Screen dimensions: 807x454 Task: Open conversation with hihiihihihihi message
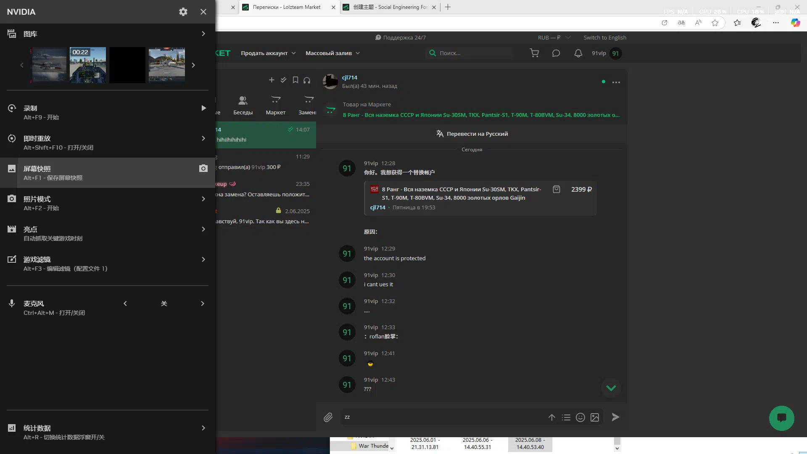(266, 135)
